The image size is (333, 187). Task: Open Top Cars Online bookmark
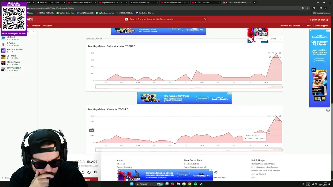point(65,13)
